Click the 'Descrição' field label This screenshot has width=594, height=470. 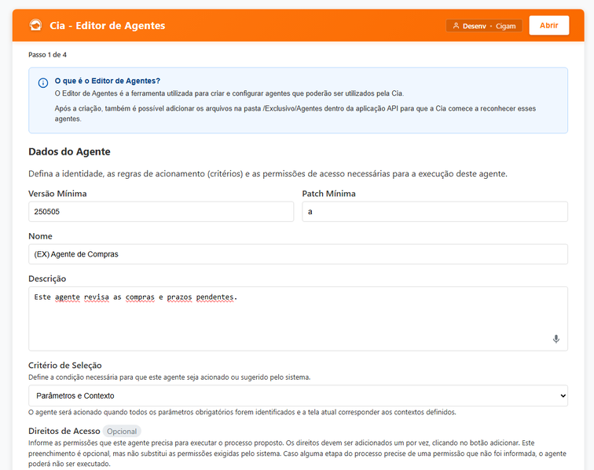tap(47, 279)
